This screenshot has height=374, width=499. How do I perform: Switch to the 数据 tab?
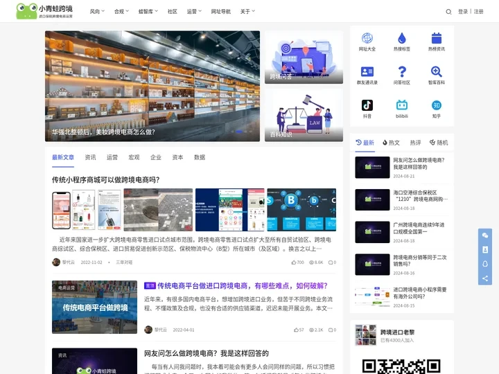point(200,157)
